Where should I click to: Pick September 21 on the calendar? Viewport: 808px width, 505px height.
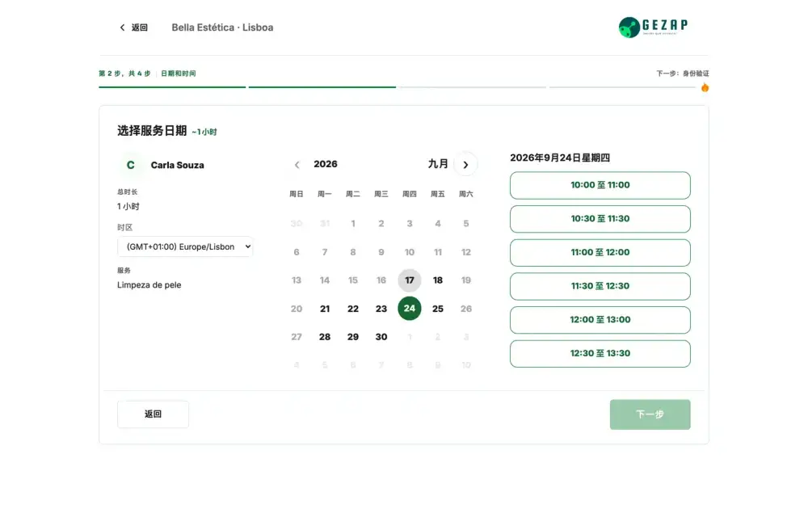pos(325,309)
